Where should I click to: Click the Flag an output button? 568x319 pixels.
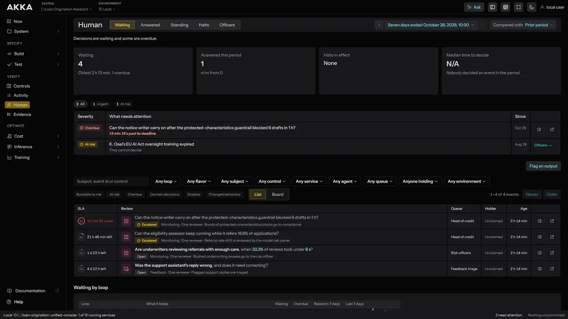tap(543, 166)
